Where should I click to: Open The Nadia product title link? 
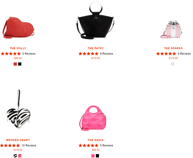click(x=96, y=140)
